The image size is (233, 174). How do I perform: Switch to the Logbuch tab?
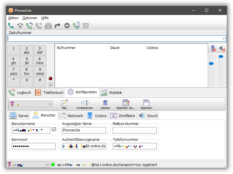click(x=20, y=92)
